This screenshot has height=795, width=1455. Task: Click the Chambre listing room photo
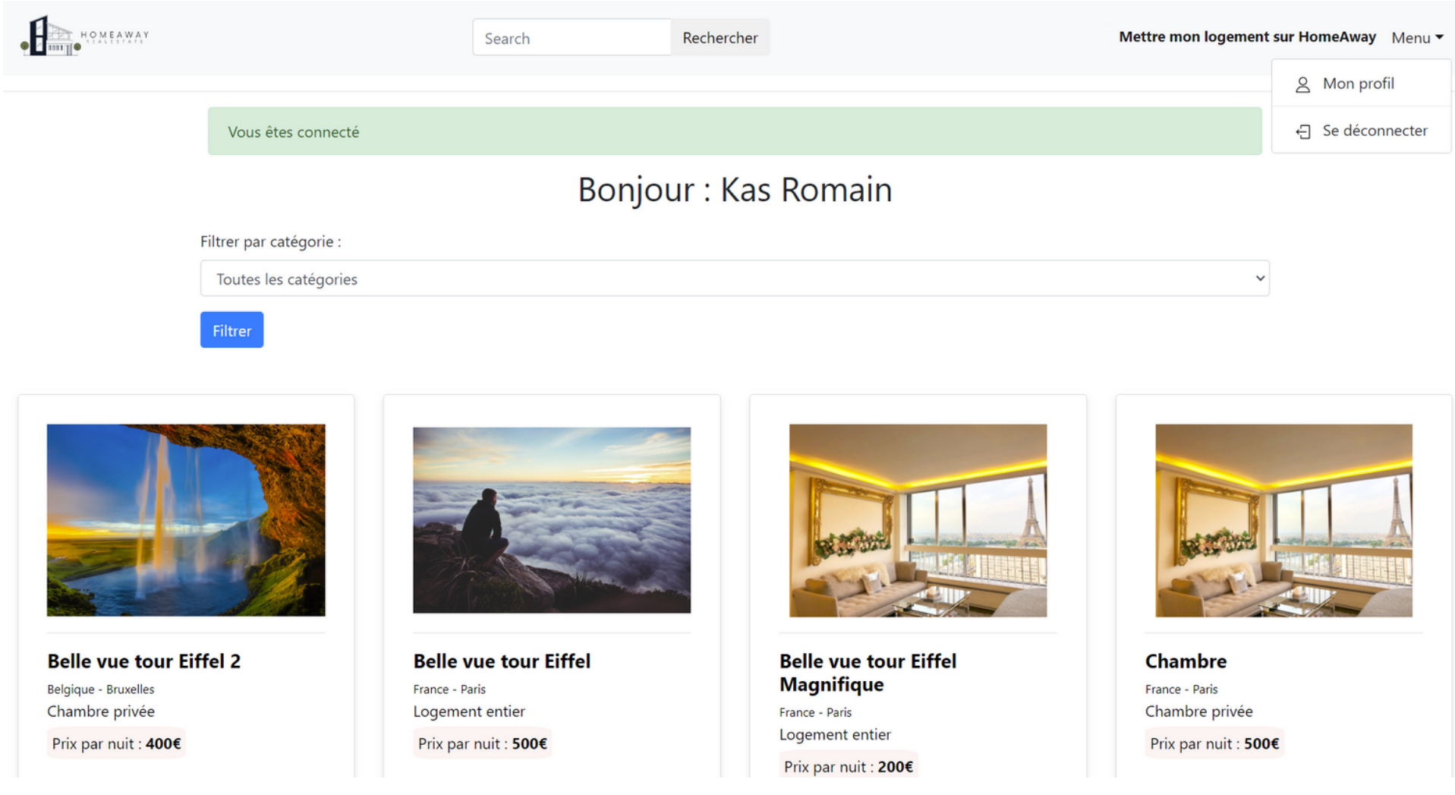[1283, 520]
